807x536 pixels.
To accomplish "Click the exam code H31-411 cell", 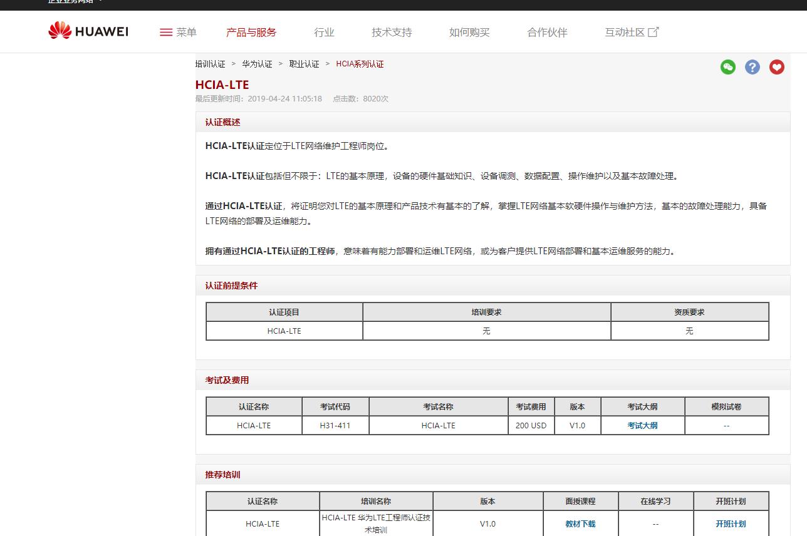I will (335, 425).
